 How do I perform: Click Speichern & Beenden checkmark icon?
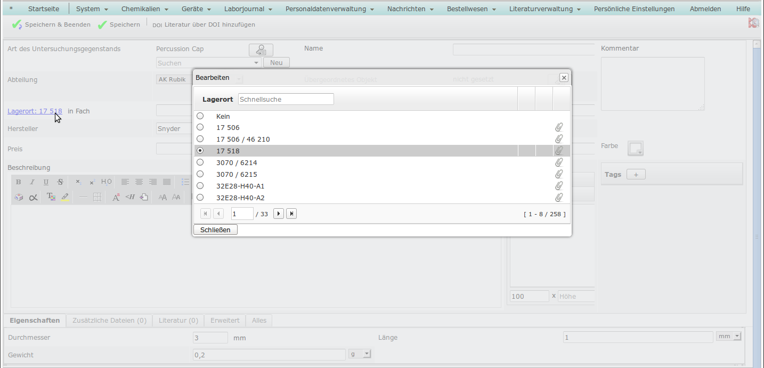tap(17, 25)
